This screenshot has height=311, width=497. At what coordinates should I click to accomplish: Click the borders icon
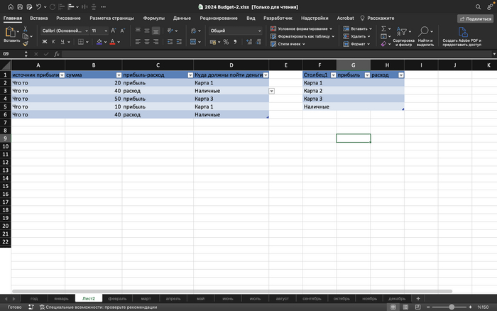click(x=81, y=42)
